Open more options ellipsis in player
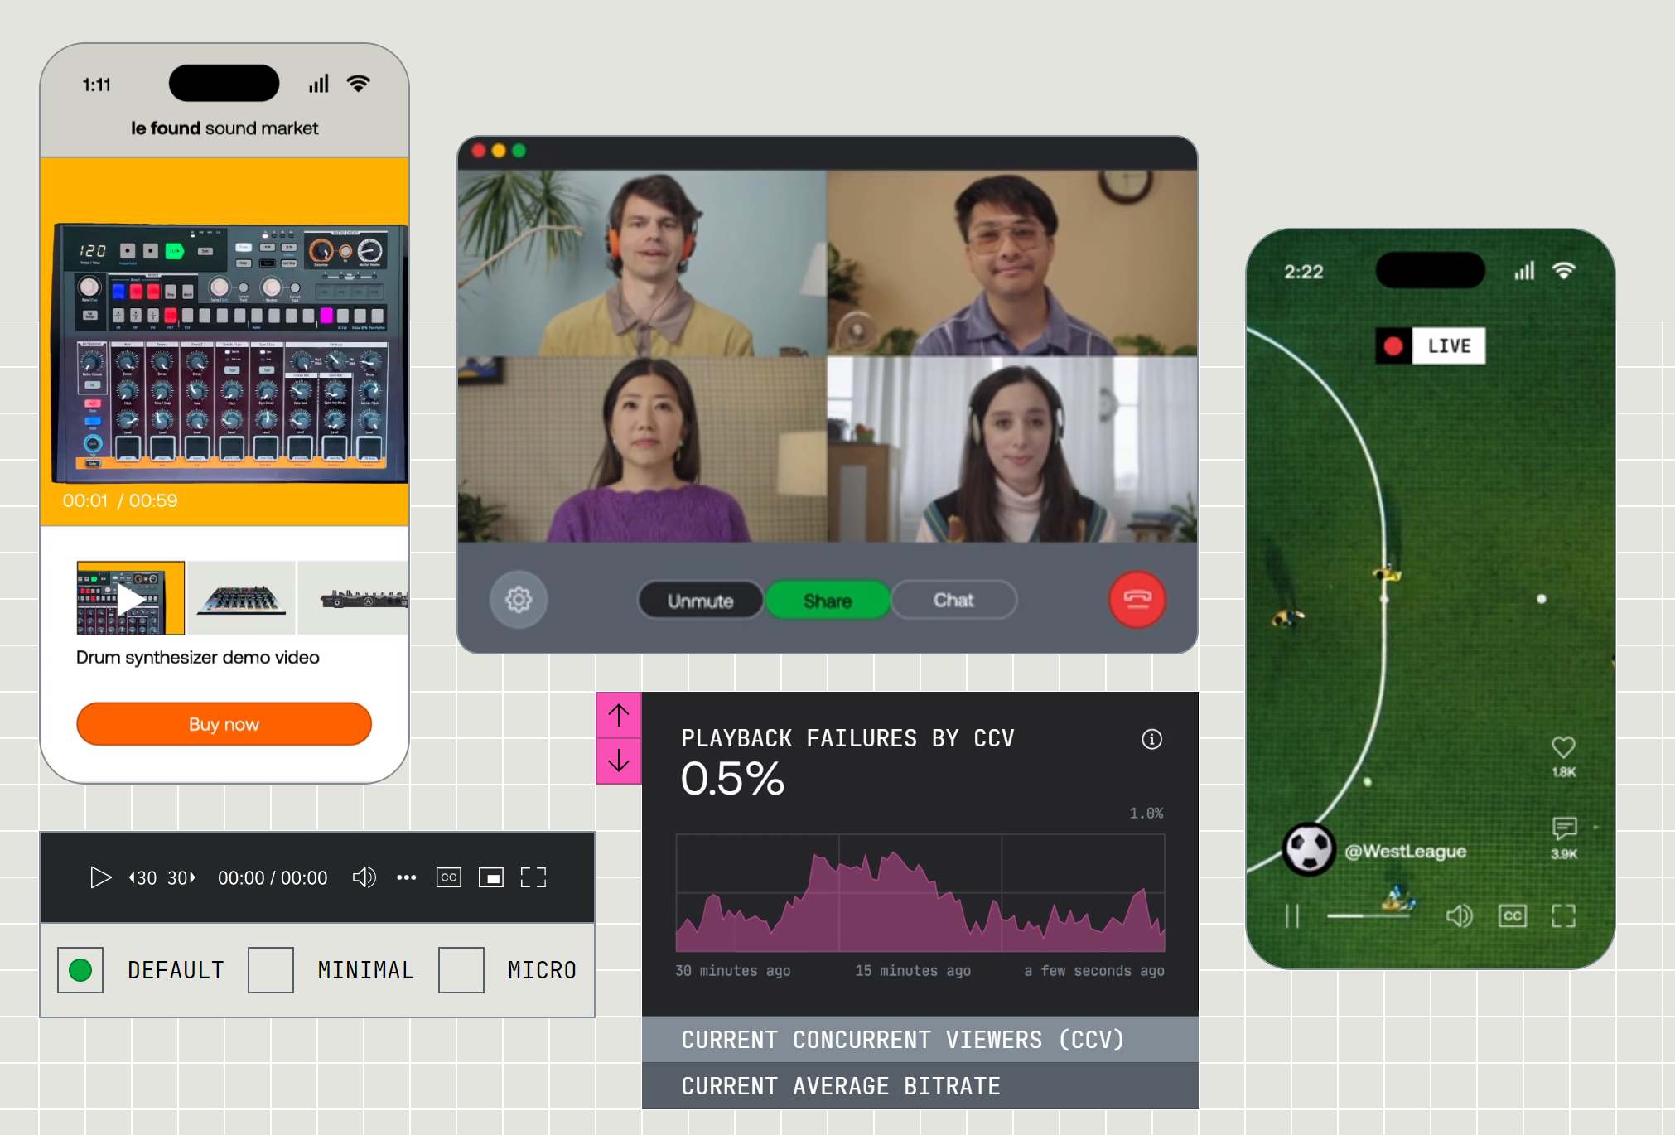This screenshot has height=1135, width=1675. (x=406, y=877)
